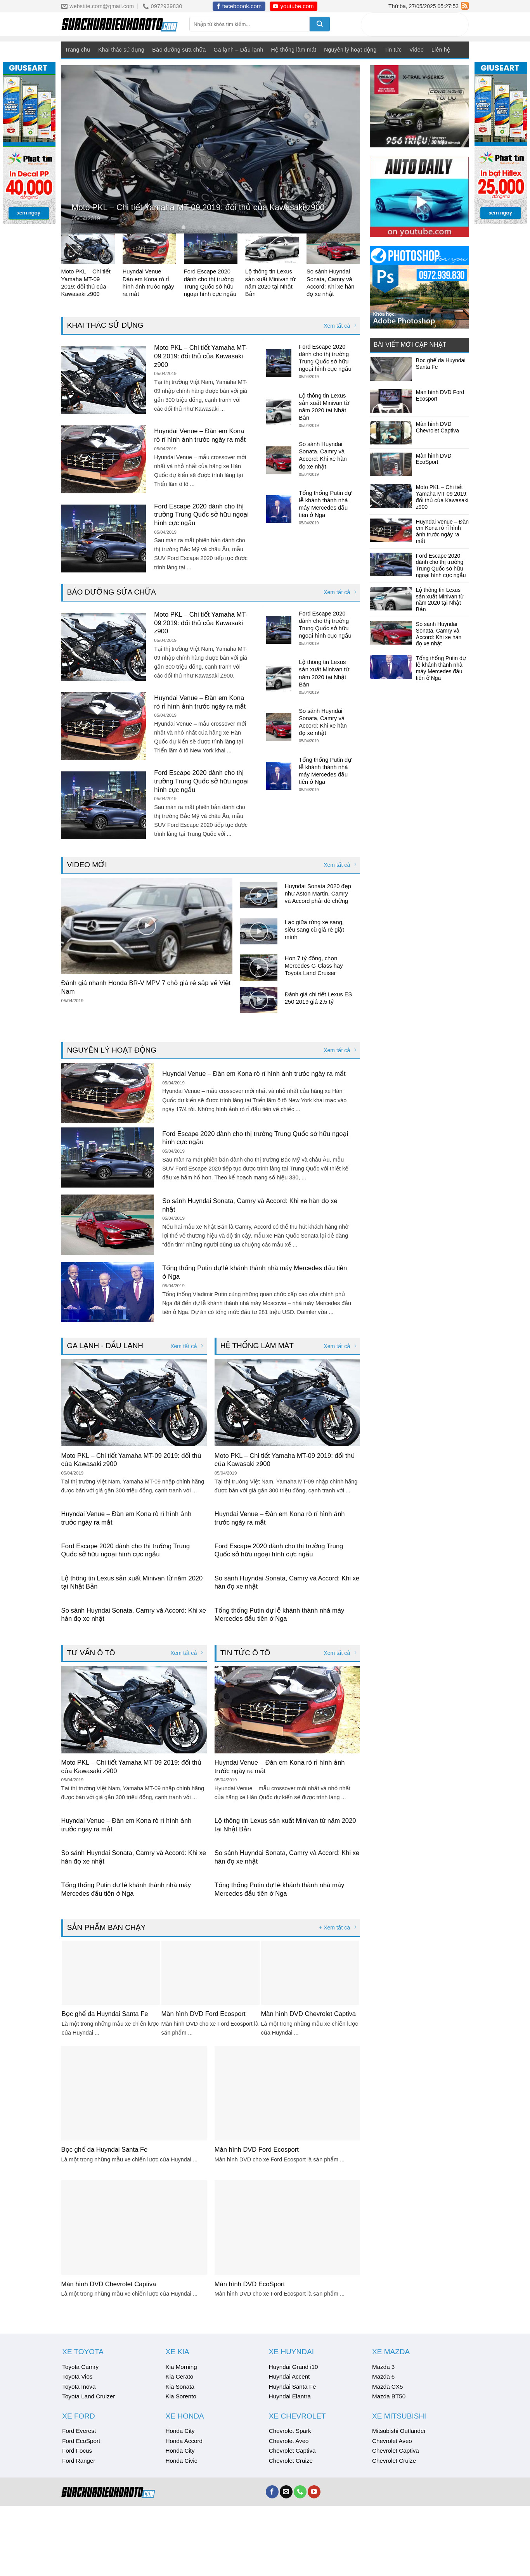This screenshot has width=530, height=2576.
Task: Play the Mercedes G-Class video thumbnail
Action: (x=259, y=967)
